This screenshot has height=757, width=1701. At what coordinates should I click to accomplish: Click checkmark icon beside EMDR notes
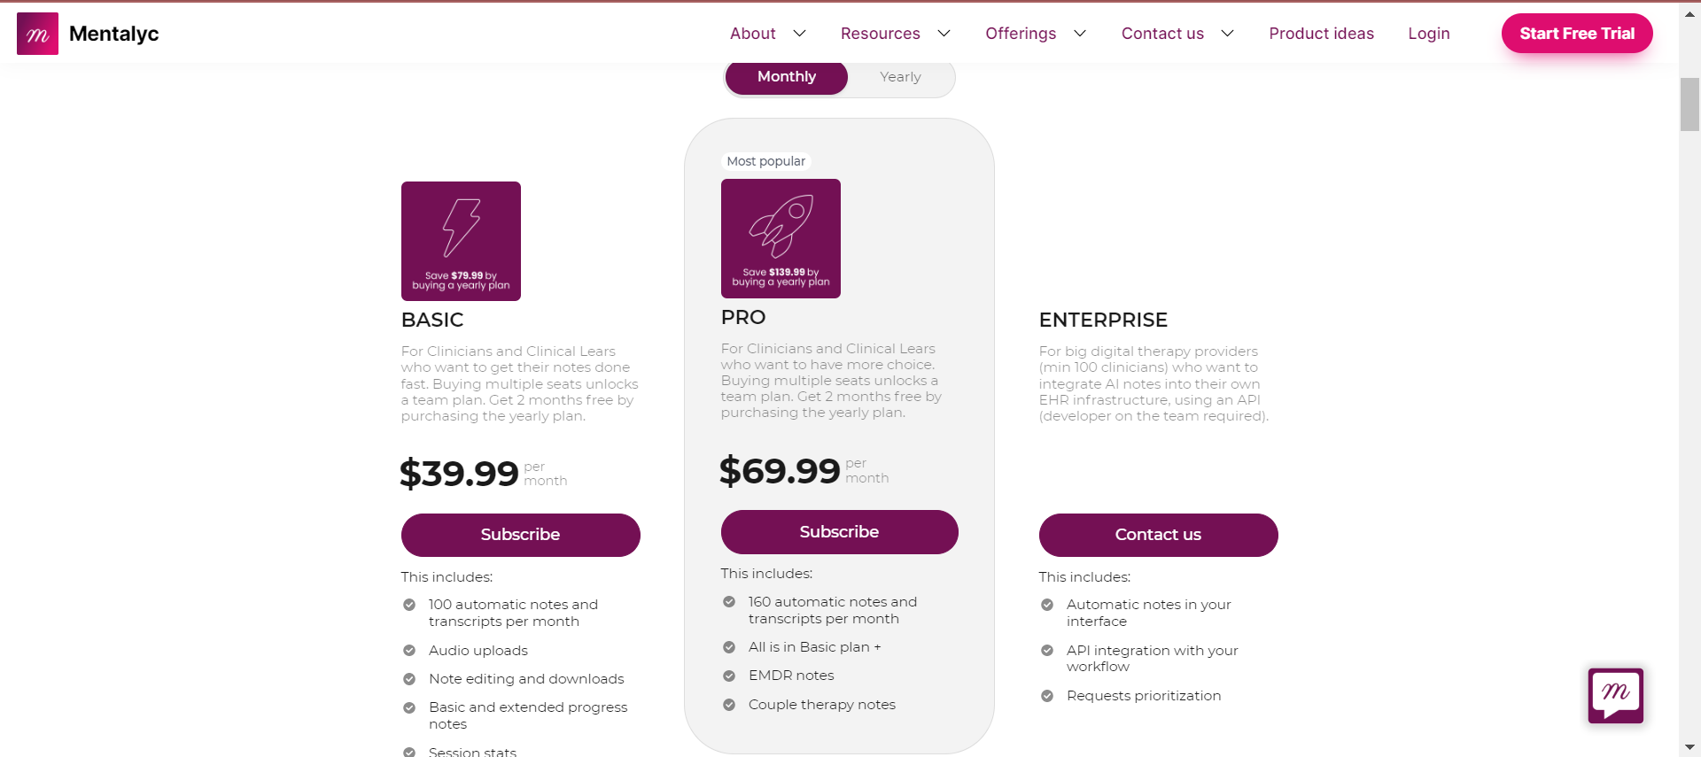tap(729, 676)
